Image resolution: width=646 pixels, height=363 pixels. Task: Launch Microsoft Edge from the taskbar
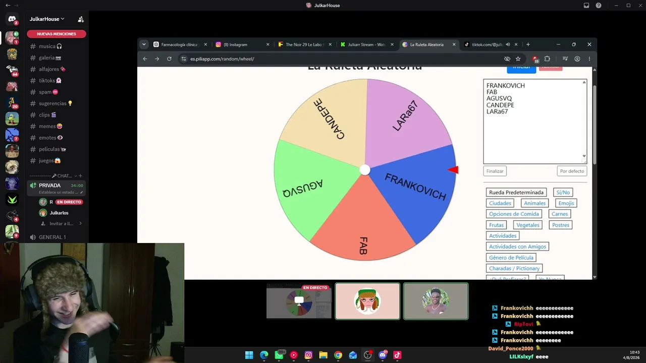tap(264, 355)
